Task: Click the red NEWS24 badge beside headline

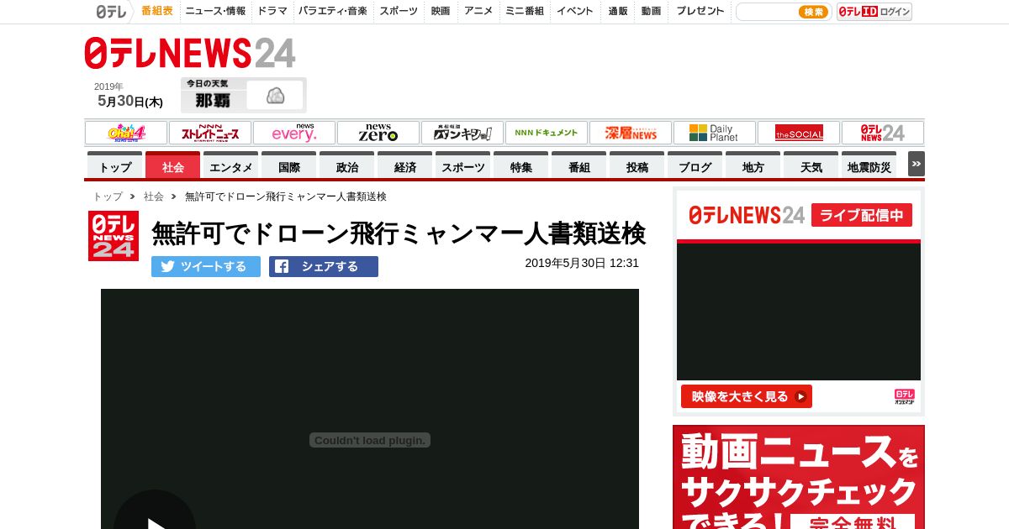Action: 114,236
